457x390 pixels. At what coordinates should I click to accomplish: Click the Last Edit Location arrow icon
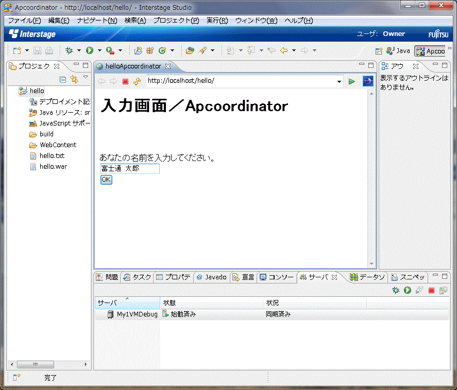272,50
